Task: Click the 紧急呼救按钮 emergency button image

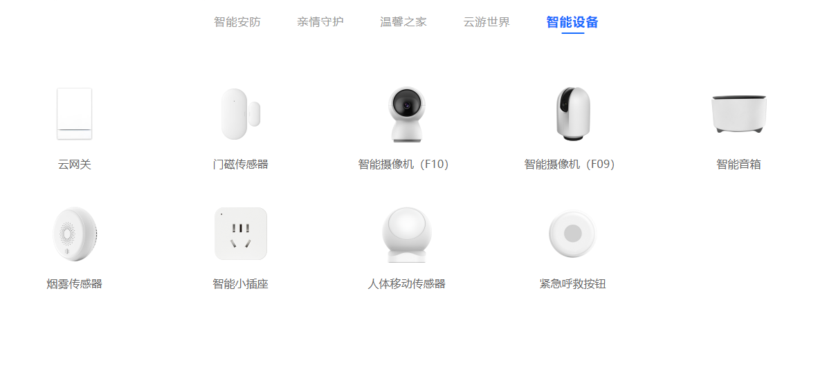Action: (572, 234)
